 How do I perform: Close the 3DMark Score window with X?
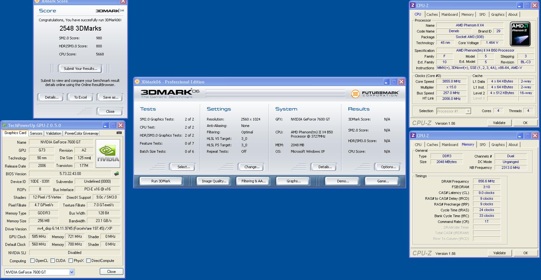coord(123,2)
